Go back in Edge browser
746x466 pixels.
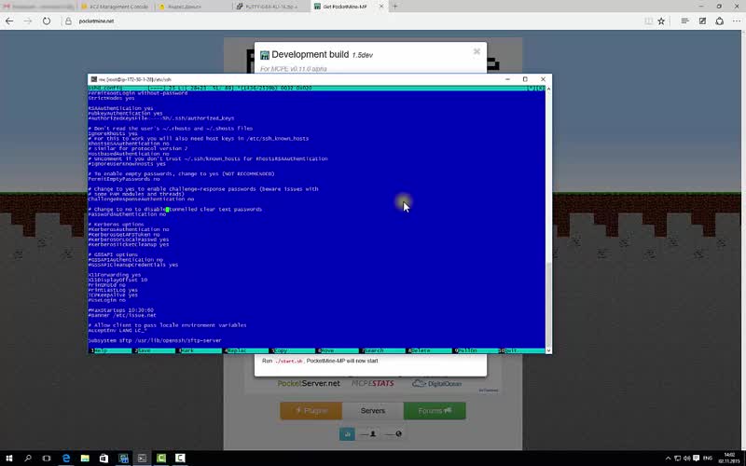[9, 21]
